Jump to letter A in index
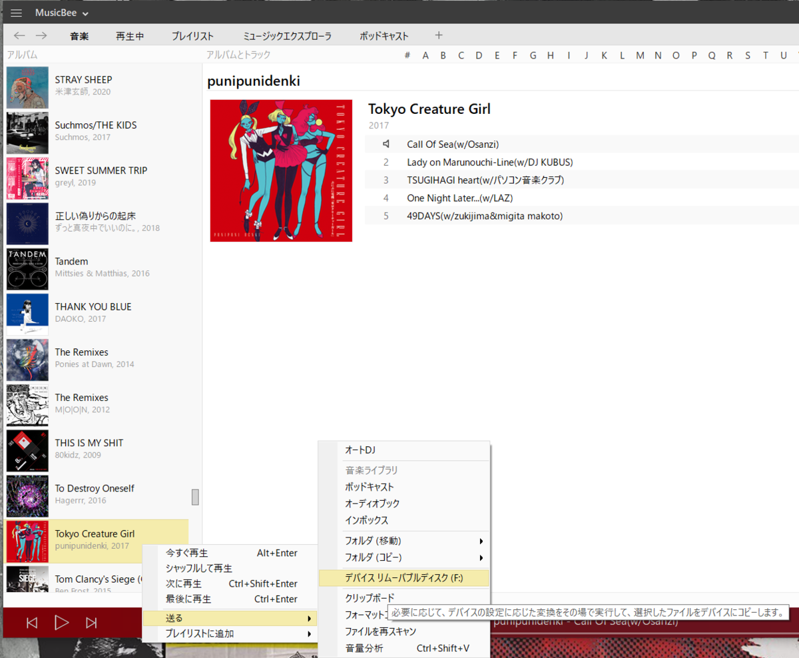Image resolution: width=799 pixels, height=658 pixels. click(425, 55)
